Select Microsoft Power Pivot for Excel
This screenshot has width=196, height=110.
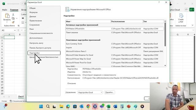(115, 63)
